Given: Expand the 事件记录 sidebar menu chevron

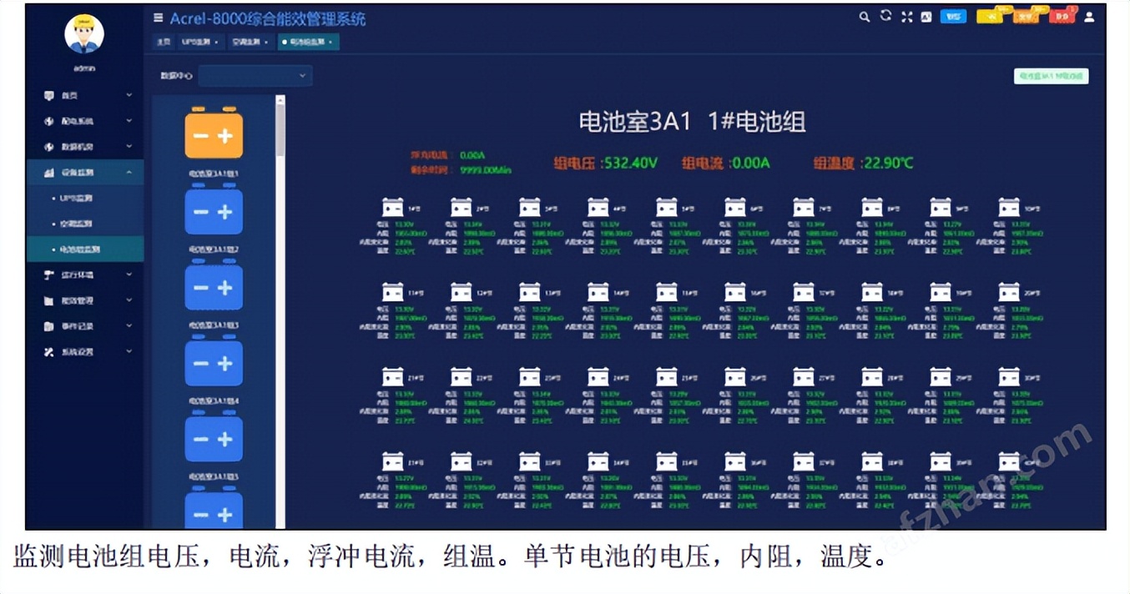Looking at the screenshot, I should [129, 325].
